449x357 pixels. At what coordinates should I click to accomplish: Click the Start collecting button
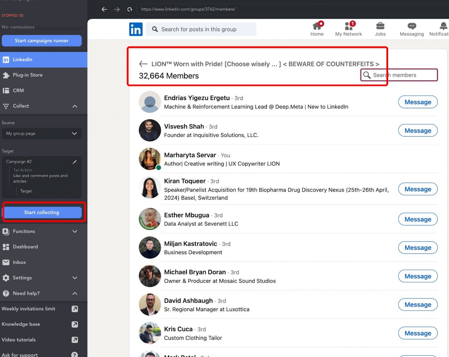pos(42,212)
